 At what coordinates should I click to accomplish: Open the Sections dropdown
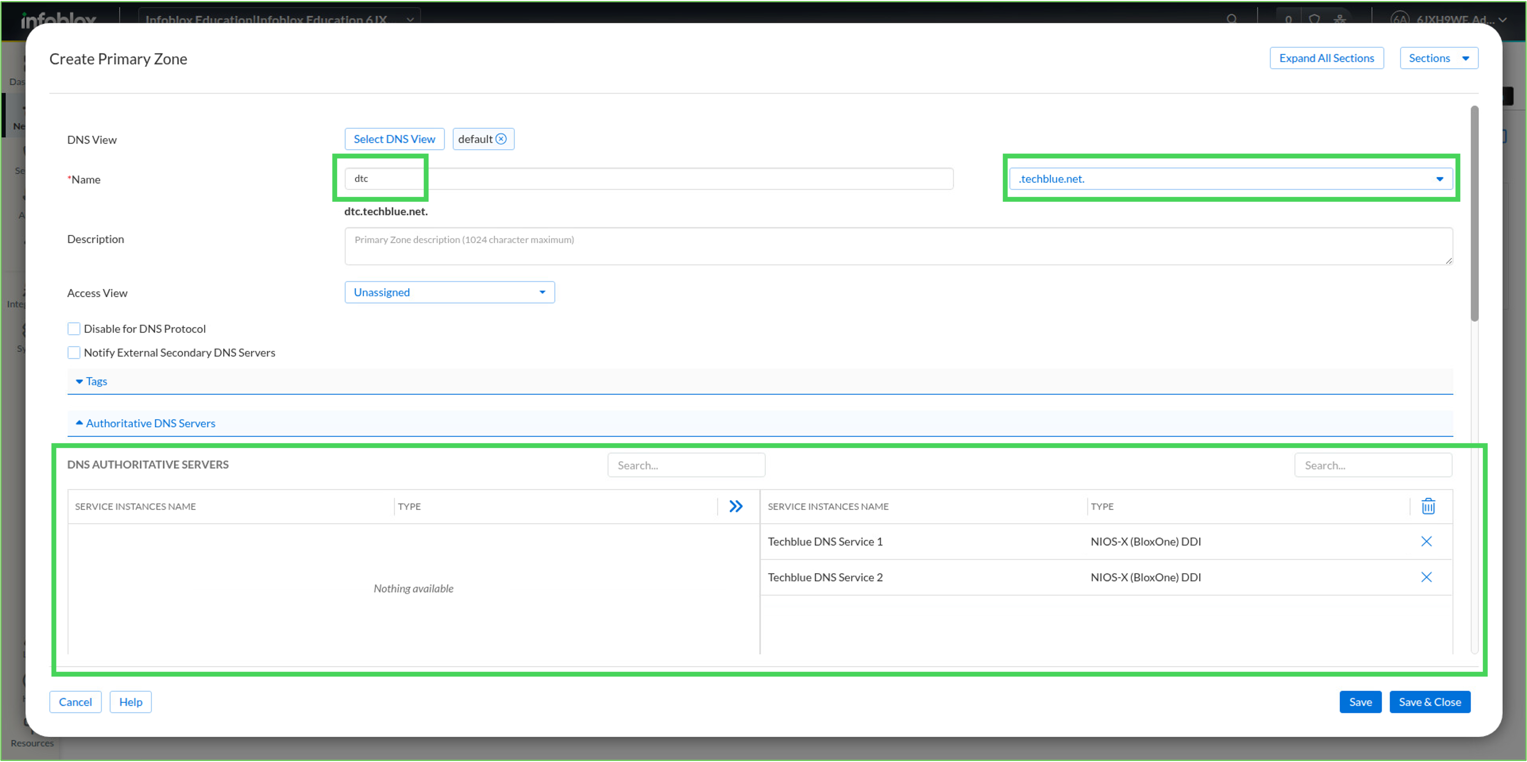pos(1439,58)
